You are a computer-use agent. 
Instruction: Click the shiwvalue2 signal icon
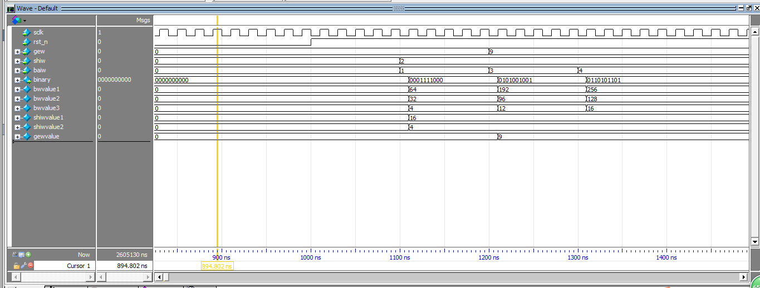(x=27, y=127)
